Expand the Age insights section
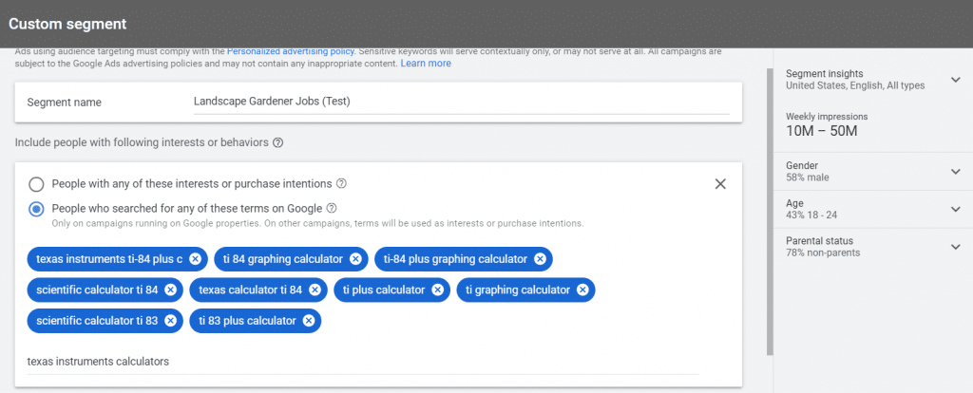 tap(956, 209)
